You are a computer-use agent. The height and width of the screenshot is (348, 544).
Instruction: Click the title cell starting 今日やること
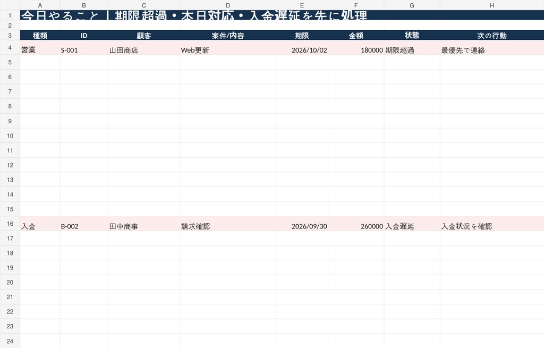(x=282, y=15)
